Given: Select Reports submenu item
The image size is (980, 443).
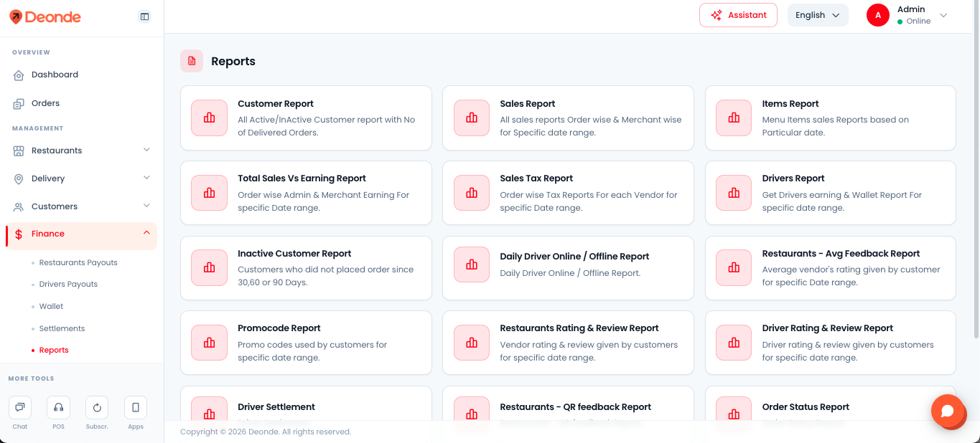Looking at the screenshot, I should [54, 350].
